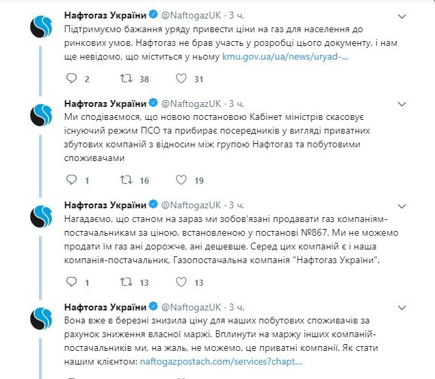Like the tweet with 19 likes
435x379 pixels.
181,181
